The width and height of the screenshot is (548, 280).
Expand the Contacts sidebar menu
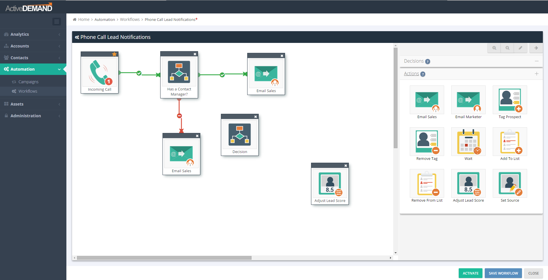[x=33, y=58]
